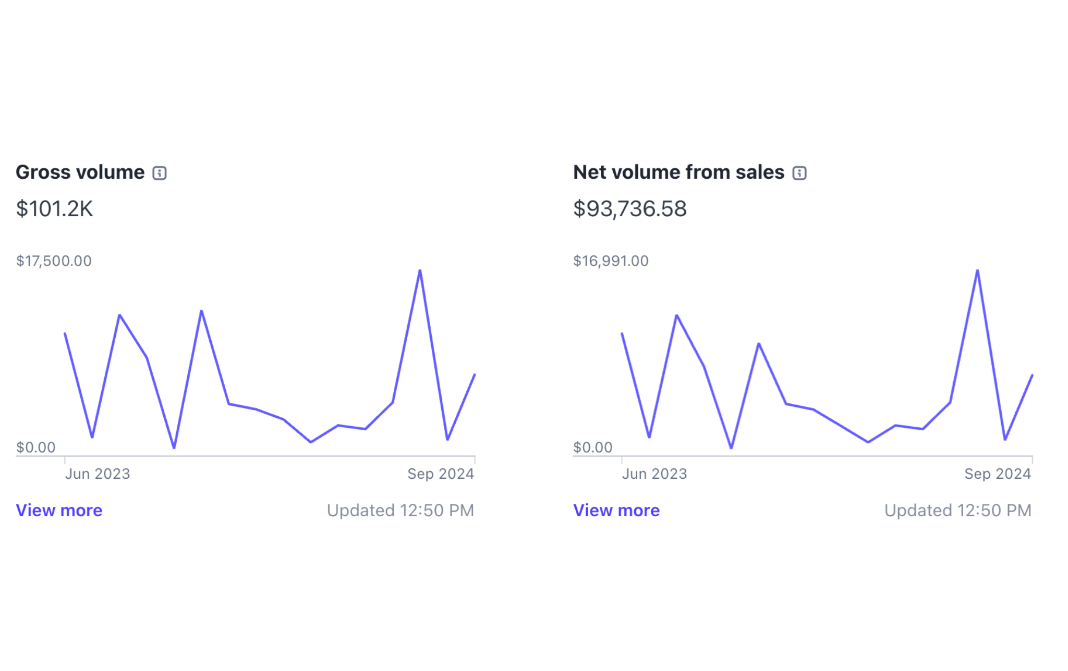
Task: Select the $93,736.58 net volume total
Action: click(630, 209)
